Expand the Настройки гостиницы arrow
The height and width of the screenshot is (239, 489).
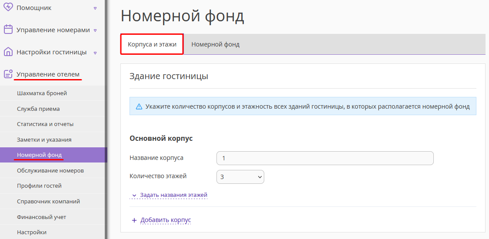coord(95,53)
